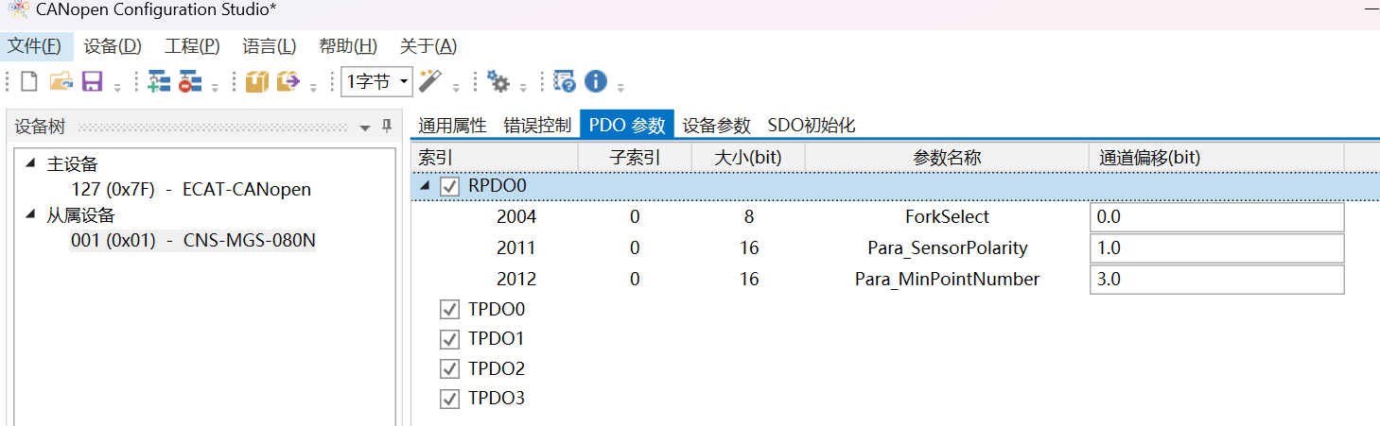
Task: Open the 设备树 panel options dropdown arrow
Action: (x=365, y=128)
